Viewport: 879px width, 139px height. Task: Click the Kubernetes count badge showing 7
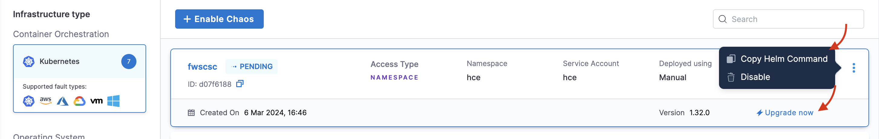point(129,62)
